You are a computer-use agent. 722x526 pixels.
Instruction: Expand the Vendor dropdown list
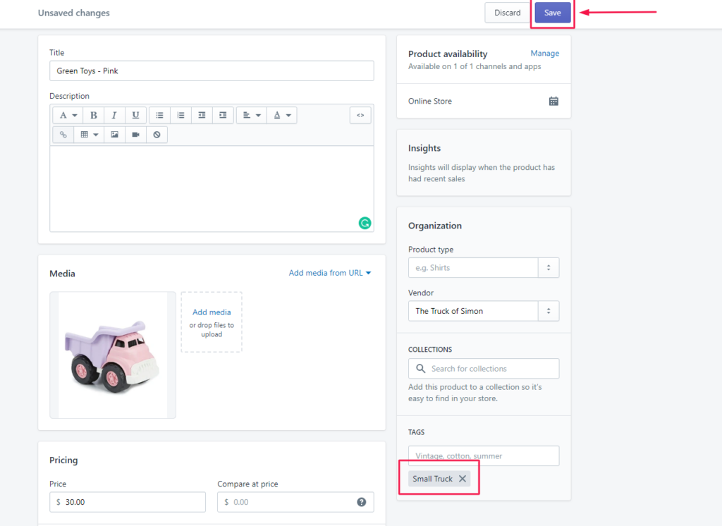point(549,311)
